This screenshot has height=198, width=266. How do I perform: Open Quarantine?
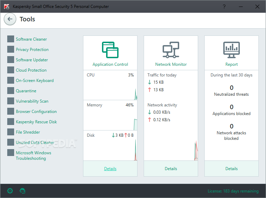[x=26, y=91]
